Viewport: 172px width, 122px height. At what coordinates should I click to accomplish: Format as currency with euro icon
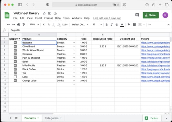tap(44, 25)
